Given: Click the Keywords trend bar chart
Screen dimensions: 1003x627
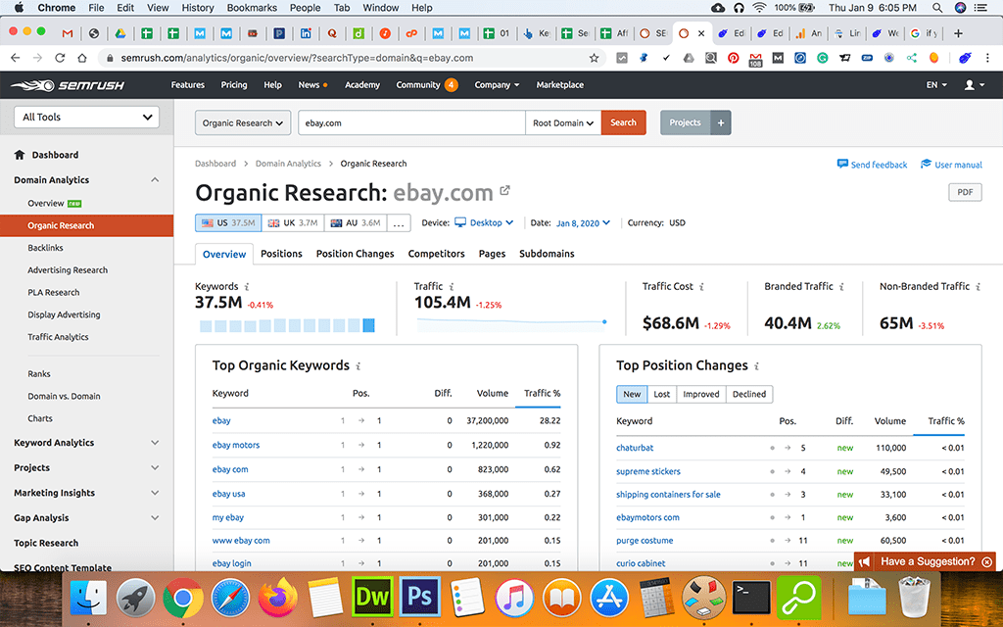Looking at the screenshot, I should (x=287, y=325).
